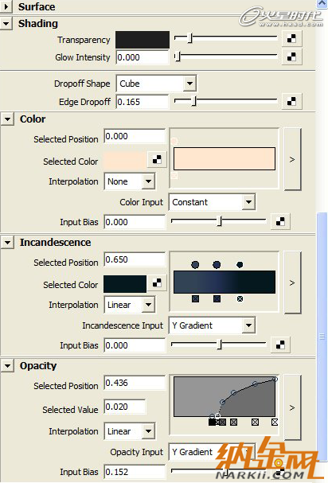328x483 pixels.
Task: Click the Opacity Selected Value field
Action: 125,407
